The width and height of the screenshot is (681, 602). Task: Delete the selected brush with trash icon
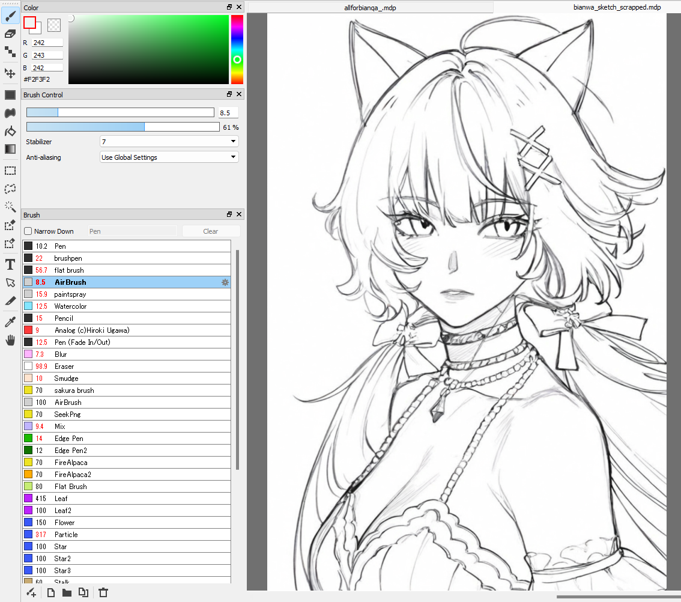[x=103, y=593]
